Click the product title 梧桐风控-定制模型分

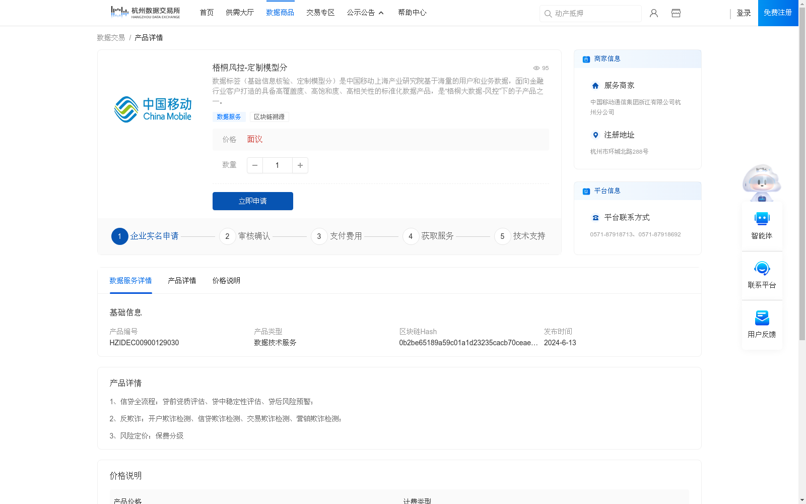pos(250,68)
